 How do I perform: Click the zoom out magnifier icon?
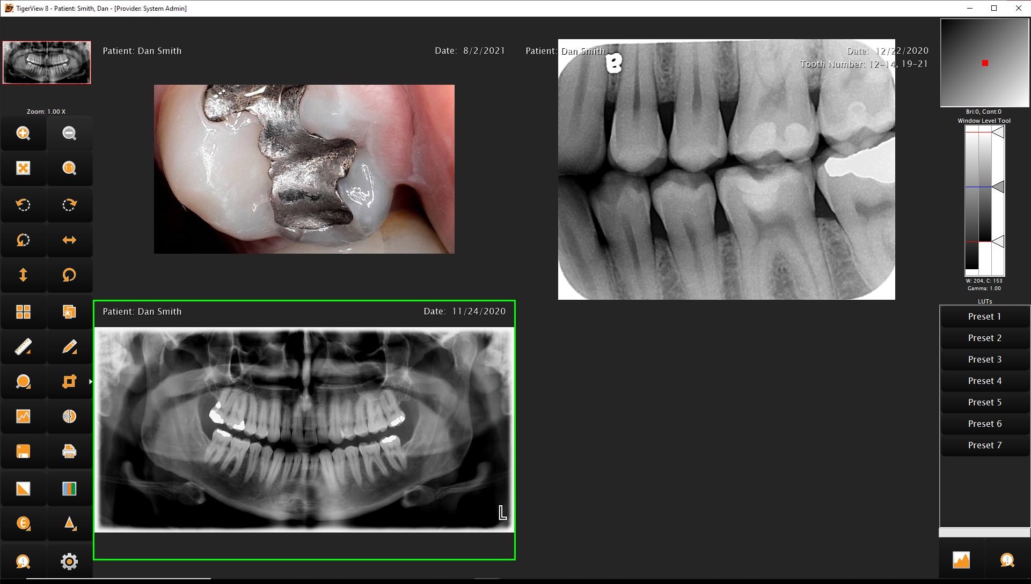click(x=69, y=133)
